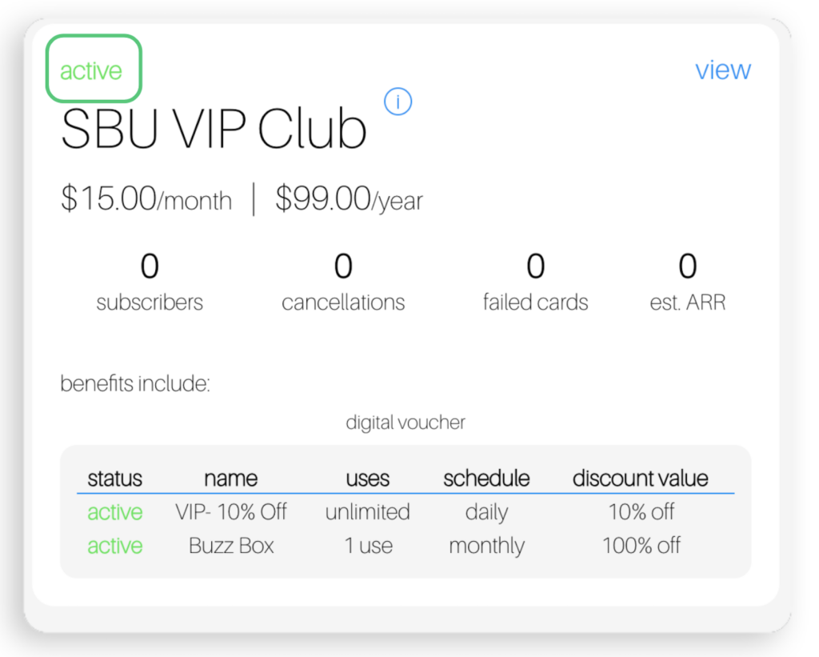Click the $99.00/year price
819x657 pixels.
coord(349,199)
